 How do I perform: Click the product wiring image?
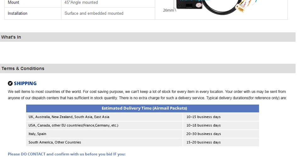pos(216,7)
